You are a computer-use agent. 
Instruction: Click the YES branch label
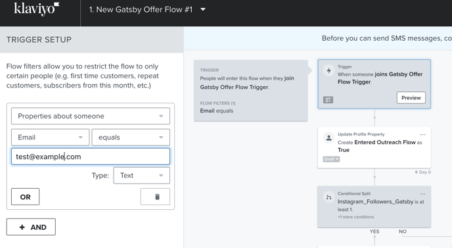click(374, 232)
